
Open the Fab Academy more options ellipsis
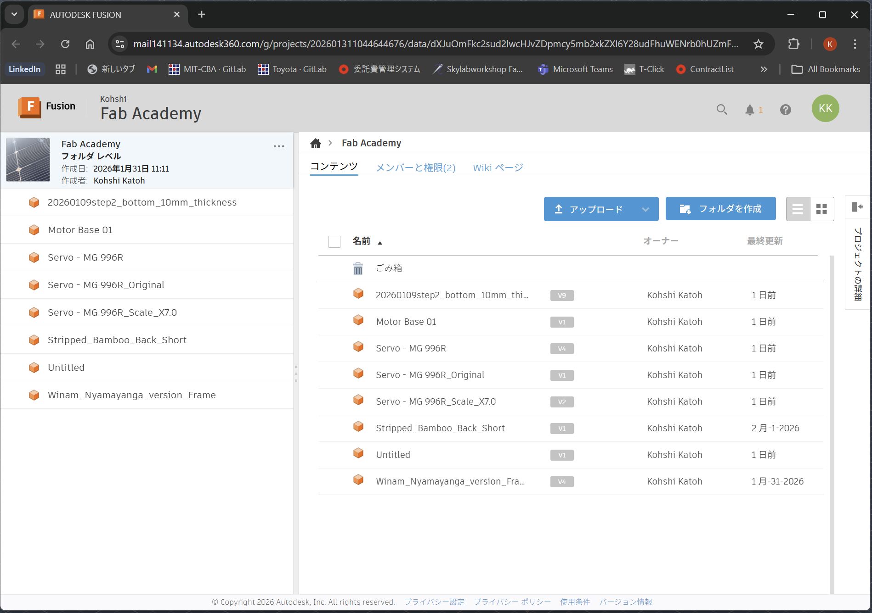[279, 146]
